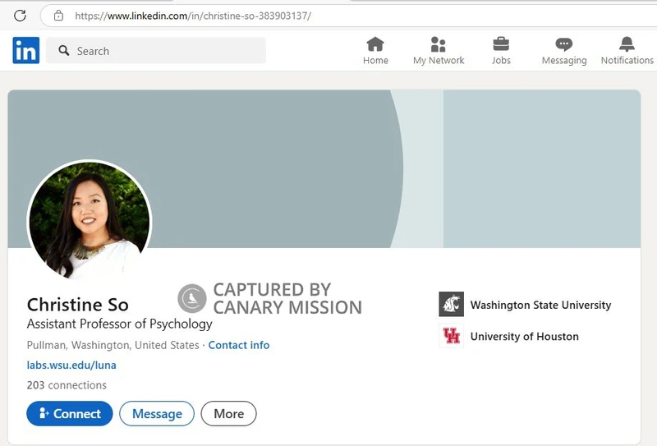Viewport: 657px width, 446px height.
Task: Click the Washington State University logo
Action: (451, 305)
